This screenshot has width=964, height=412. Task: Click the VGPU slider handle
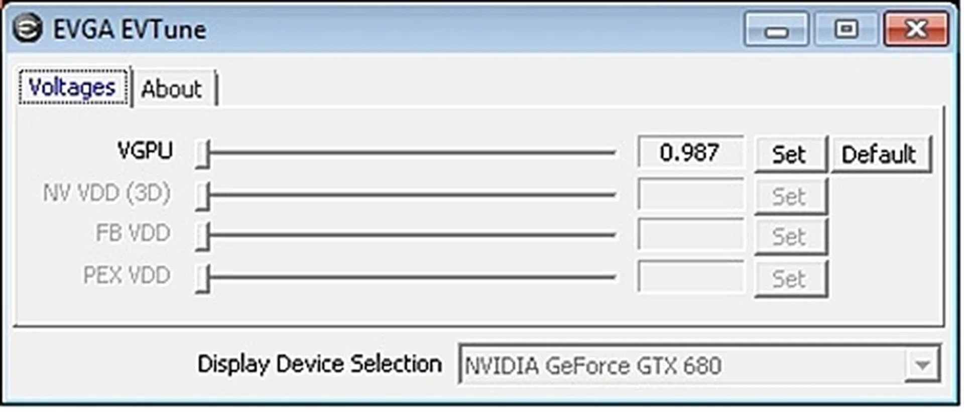click(202, 154)
